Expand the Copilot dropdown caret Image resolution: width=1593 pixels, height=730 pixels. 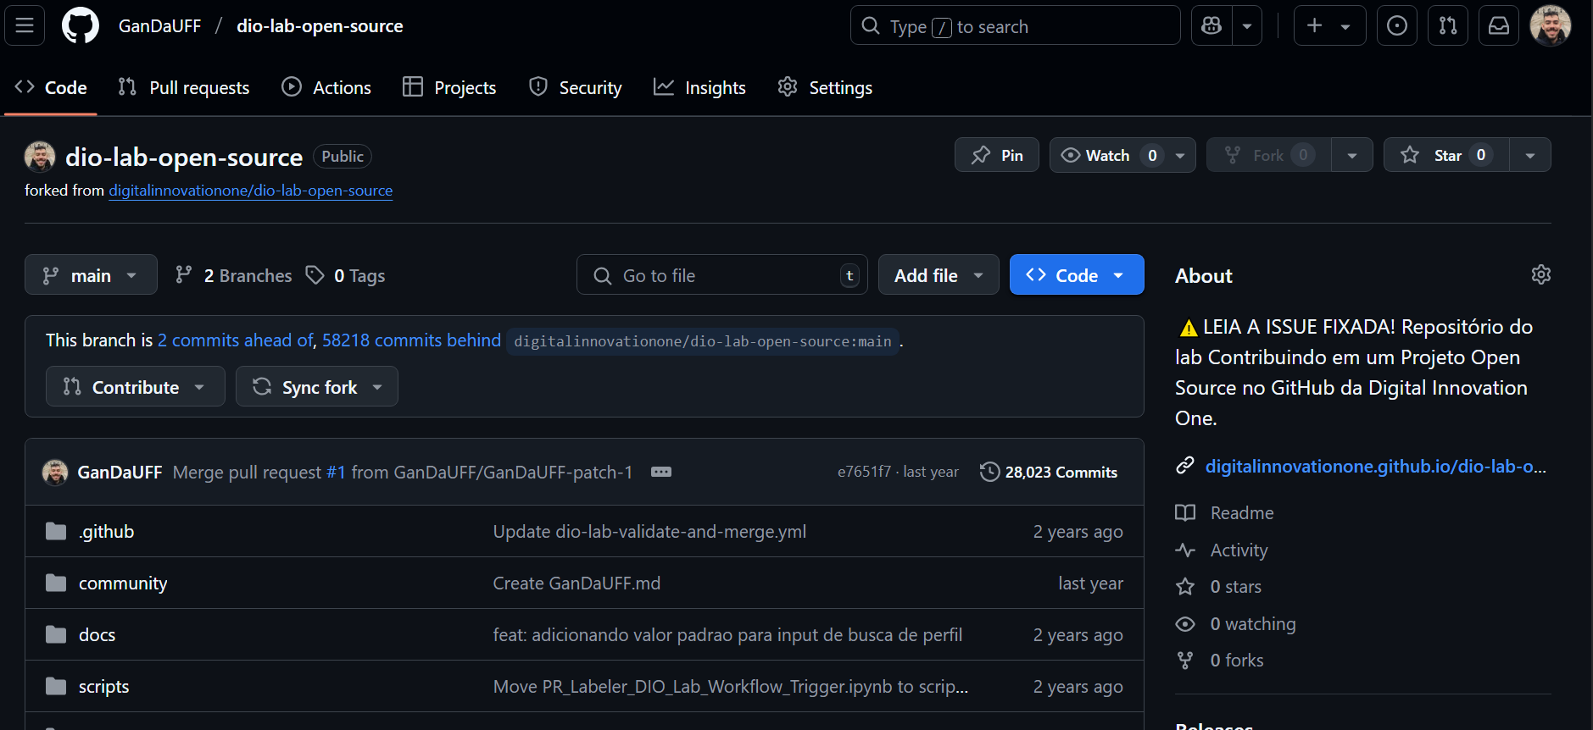tap(1247, 25)
